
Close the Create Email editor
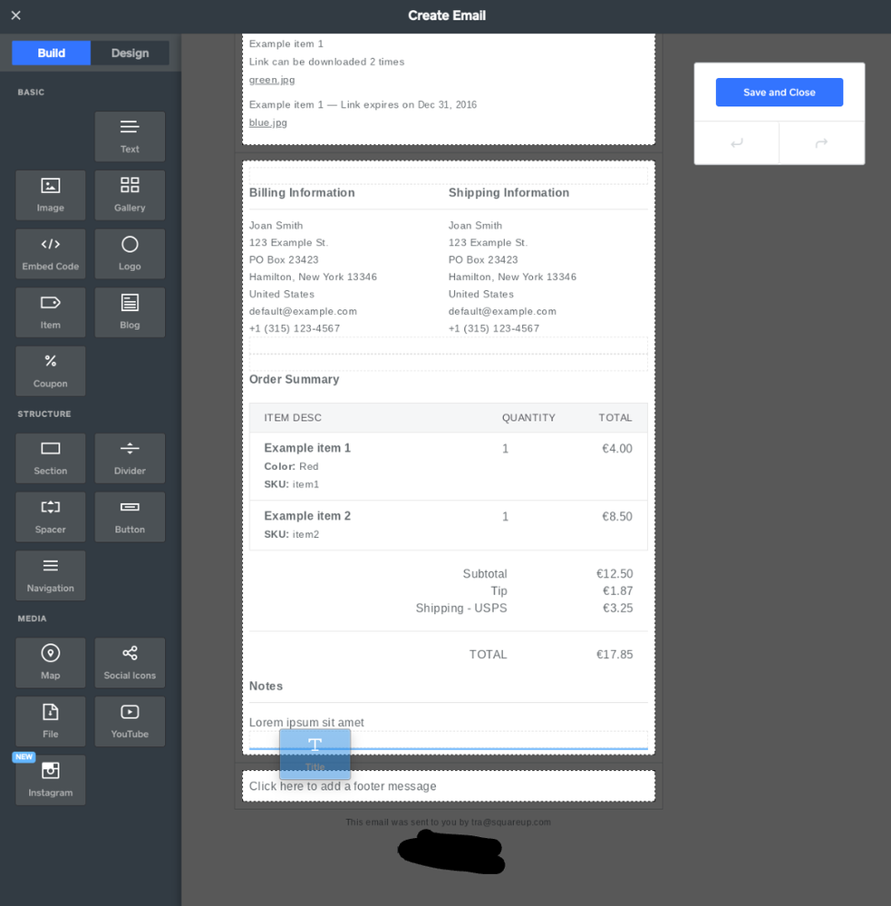(x=15, y=15)
